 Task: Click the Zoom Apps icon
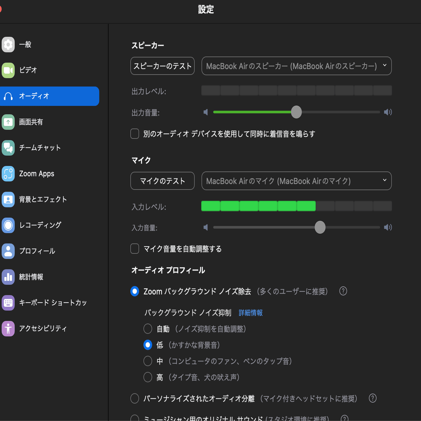click(x=8, y=174)
